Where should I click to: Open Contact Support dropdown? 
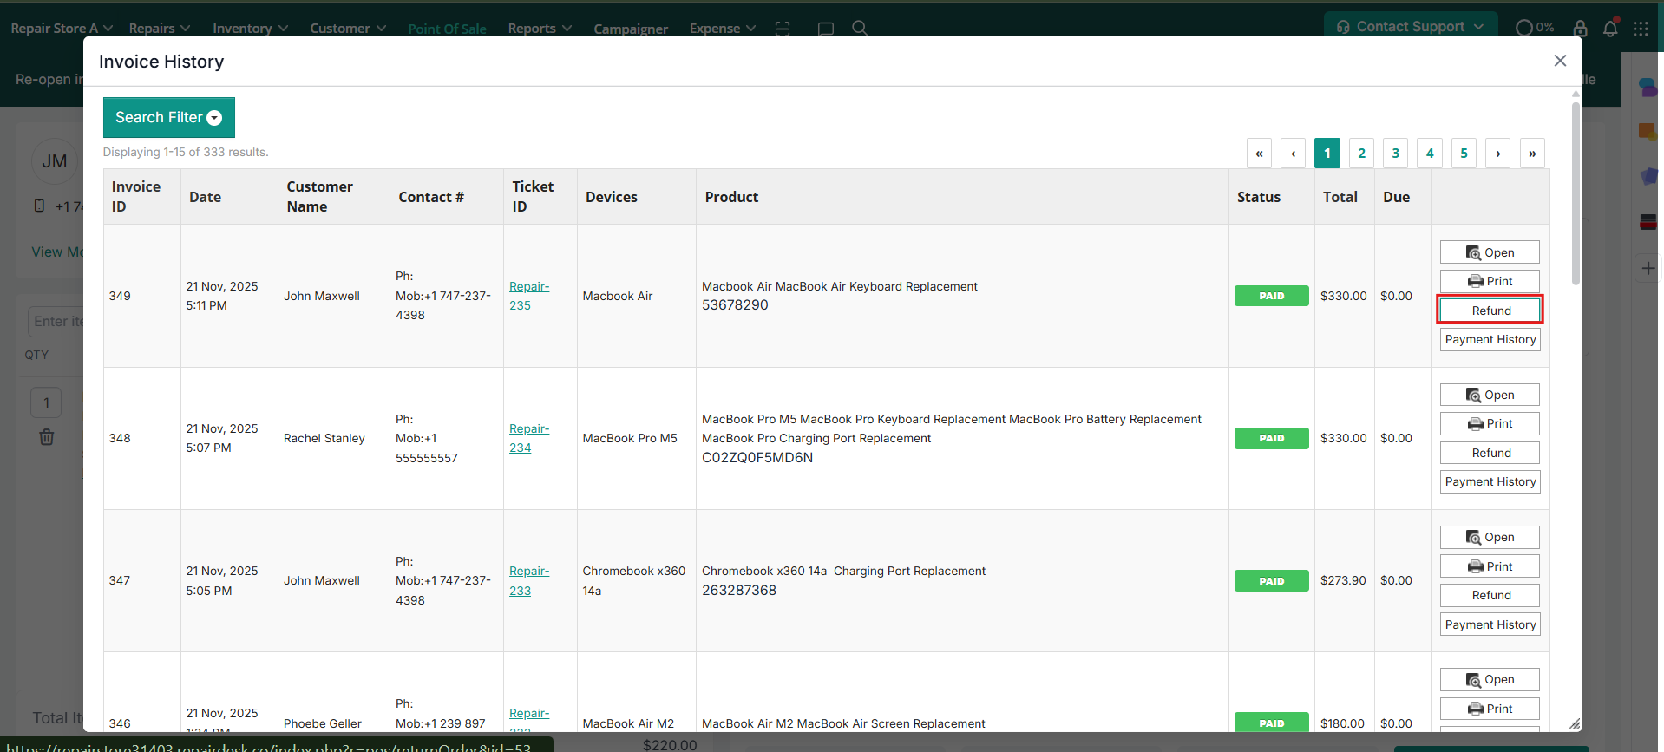(1410, 26)
